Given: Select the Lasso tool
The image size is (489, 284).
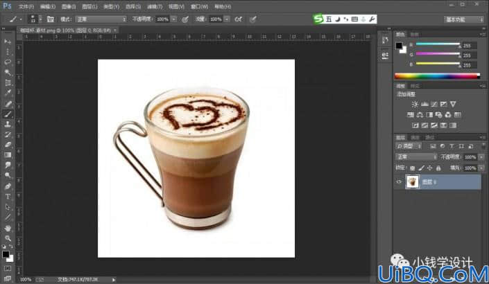Looking at the screenshot, I should coord(8,62).
